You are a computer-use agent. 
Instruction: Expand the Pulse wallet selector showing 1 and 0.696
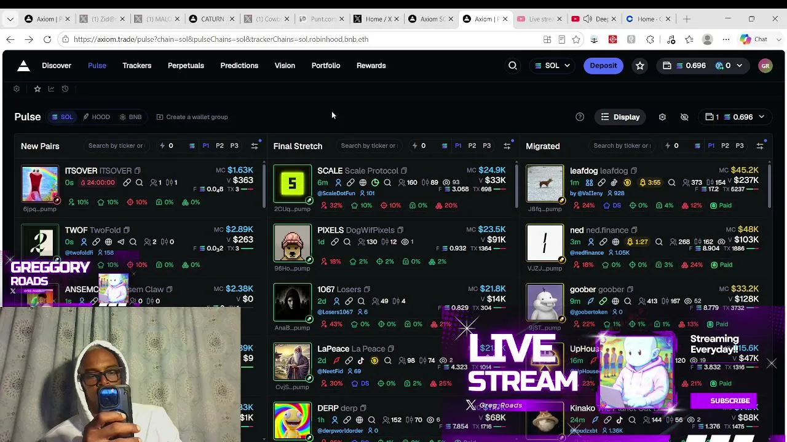(x=735, y=117)
